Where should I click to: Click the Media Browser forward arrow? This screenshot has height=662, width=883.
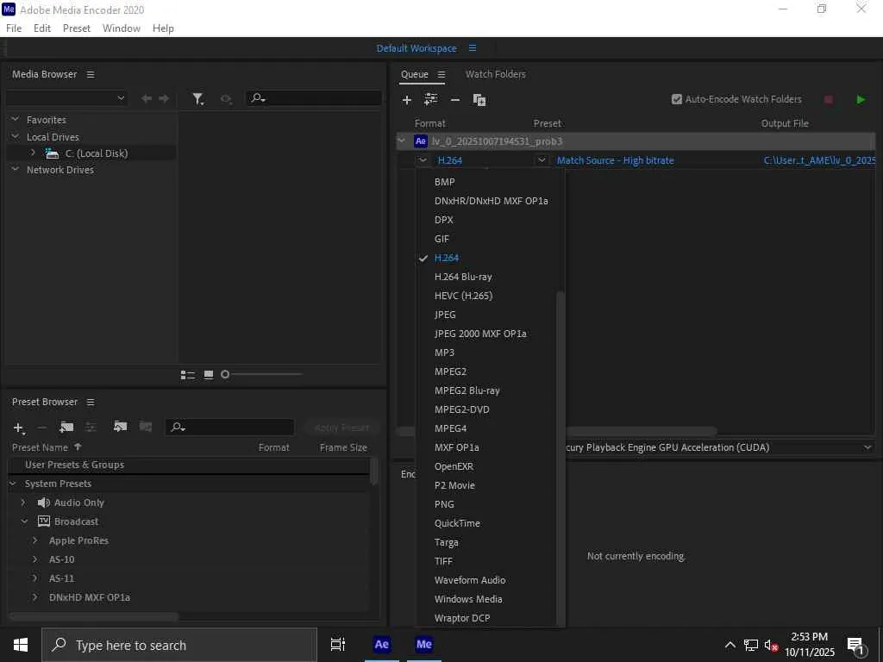click(x=164, y=98)
